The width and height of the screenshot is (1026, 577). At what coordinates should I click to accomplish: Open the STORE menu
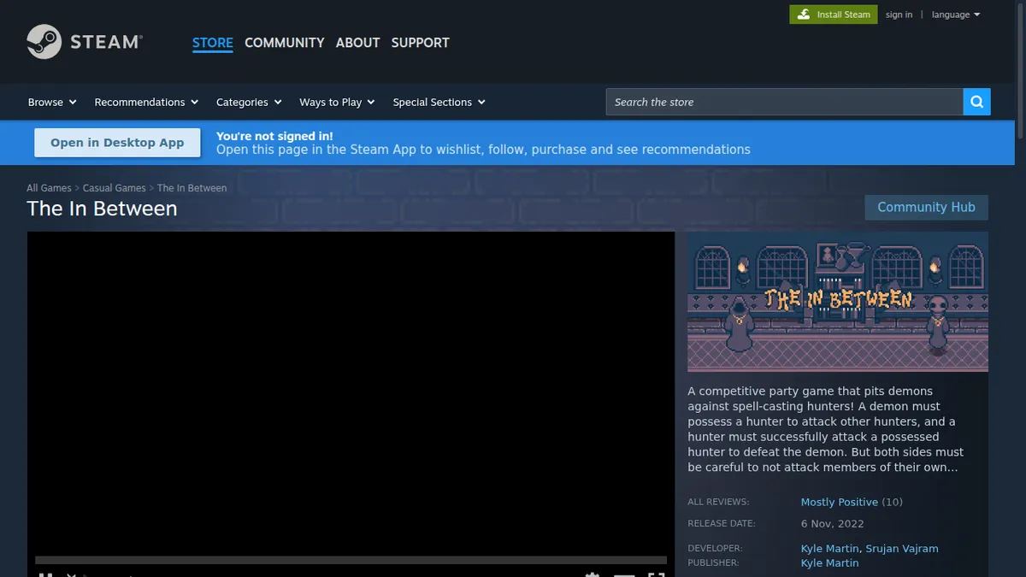point(213,43)
